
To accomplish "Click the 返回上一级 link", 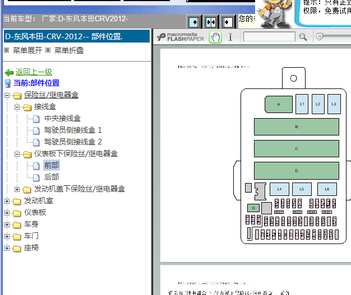I will [x=34, y=72].
